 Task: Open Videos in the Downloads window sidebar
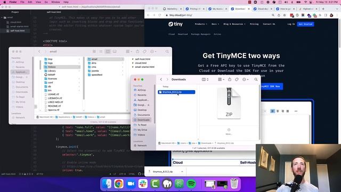click(141, 135)
